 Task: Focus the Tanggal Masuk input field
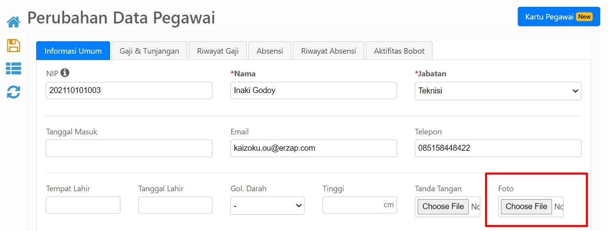pyautogui.click(x=129, y=148)
